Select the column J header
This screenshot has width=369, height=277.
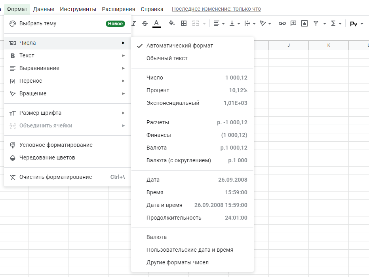[289, 46]
